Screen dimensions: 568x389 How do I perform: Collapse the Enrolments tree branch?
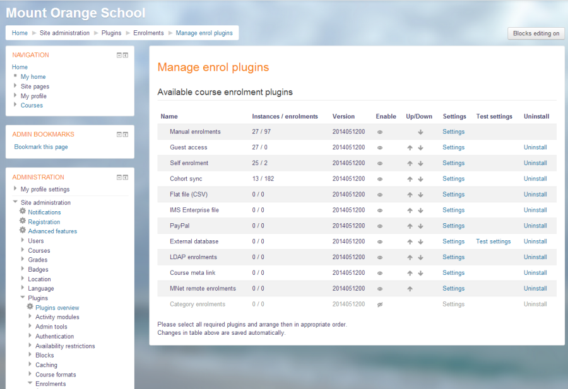coord(29,383)
